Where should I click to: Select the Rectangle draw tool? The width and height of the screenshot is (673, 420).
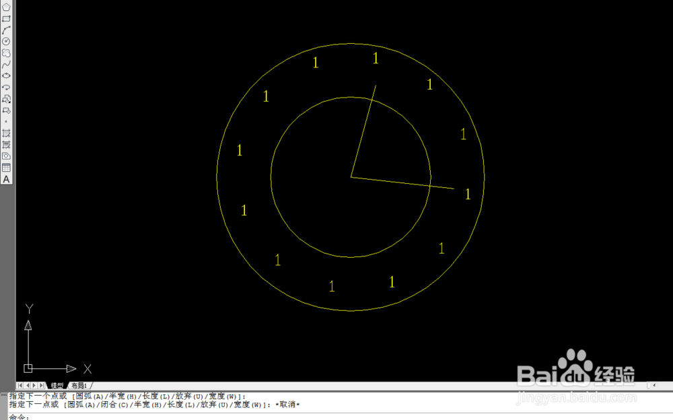pyautogui.click(x=6, y=19)
